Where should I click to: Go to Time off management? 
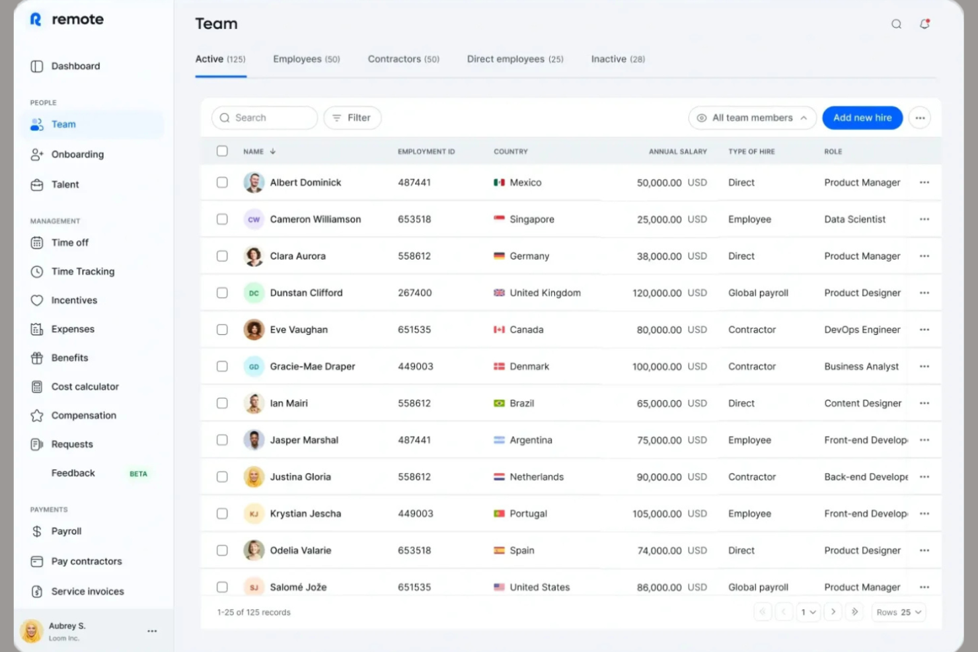(69, 242)
